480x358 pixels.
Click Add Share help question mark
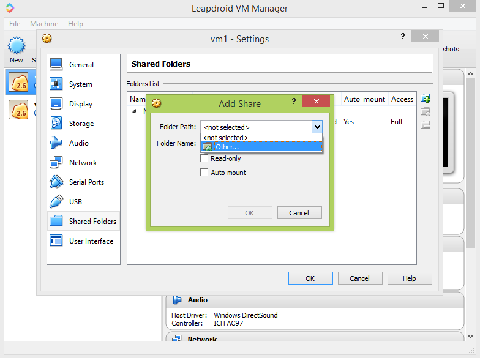(294, 101)
